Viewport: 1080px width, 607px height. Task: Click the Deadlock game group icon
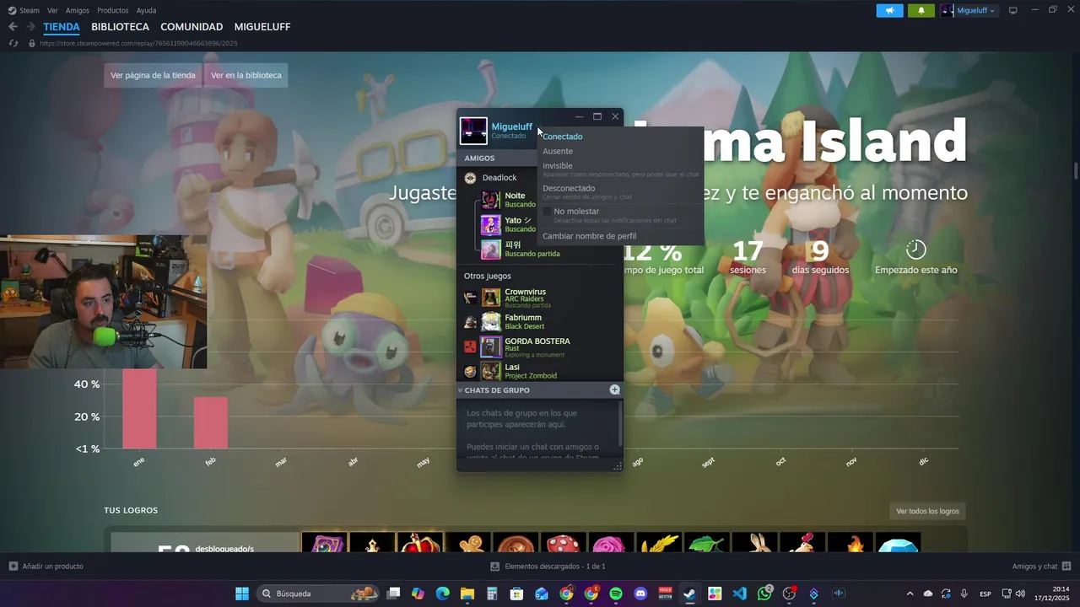[470, 178]
